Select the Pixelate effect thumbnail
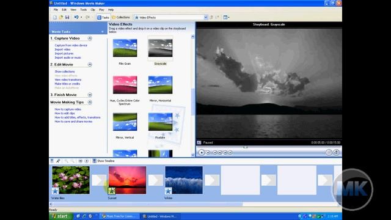Screen dimensions: 391x220 [160, 122]
